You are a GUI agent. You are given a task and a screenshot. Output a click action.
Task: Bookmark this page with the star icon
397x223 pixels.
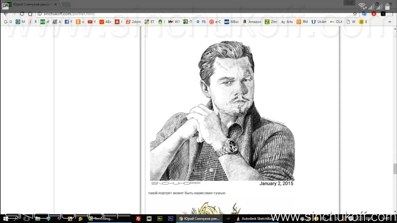pyautogui.click(x=355, y=14)
